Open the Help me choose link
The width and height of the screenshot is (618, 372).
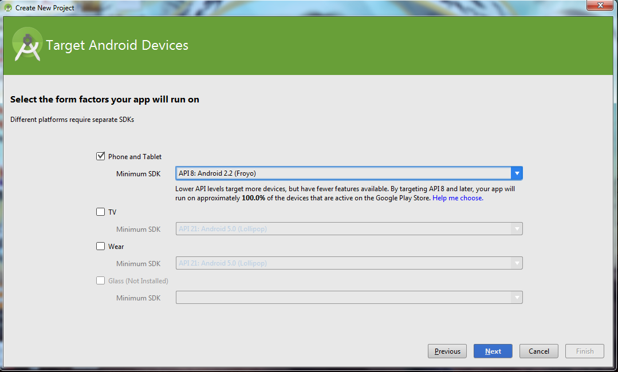458,198
